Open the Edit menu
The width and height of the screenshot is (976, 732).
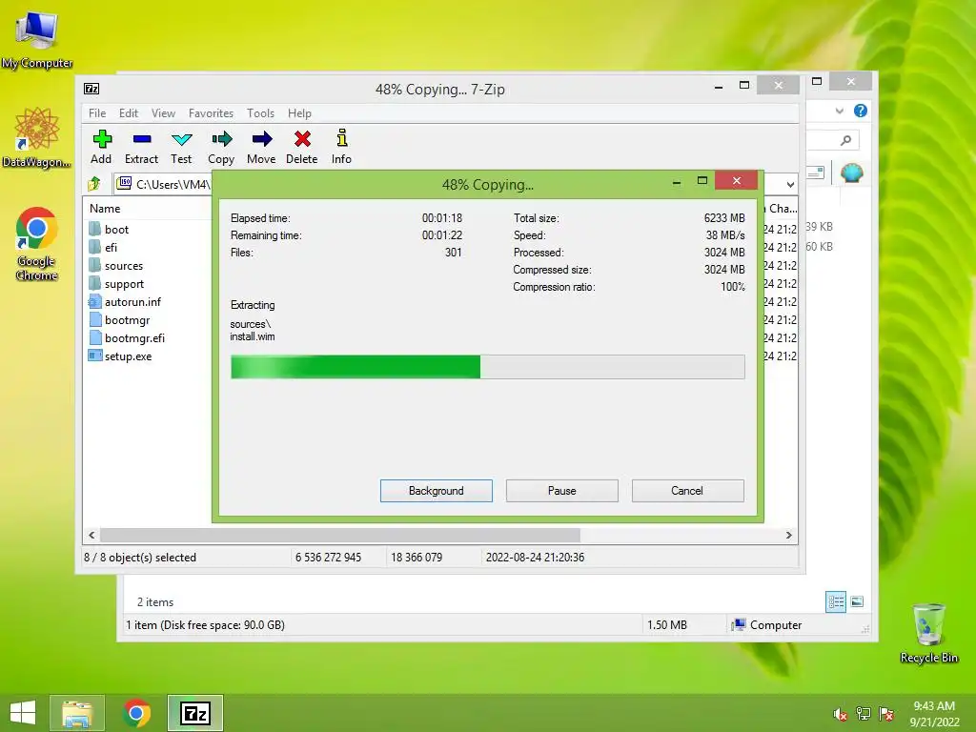(x=129, y=113)
